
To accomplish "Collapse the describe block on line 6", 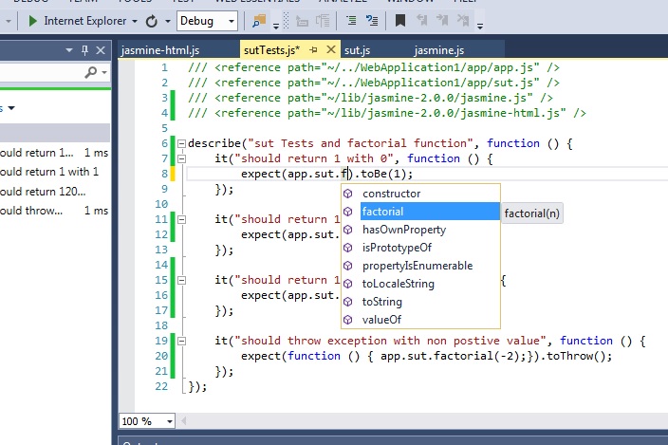I will point(181,143).
